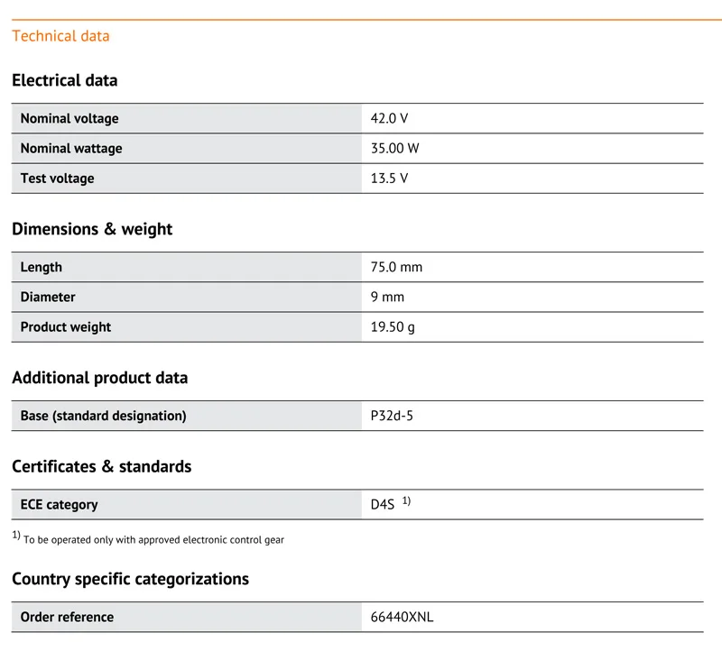Select the D4S ECE category value
The height and width of the screenshot is (651, 722).
383,505
